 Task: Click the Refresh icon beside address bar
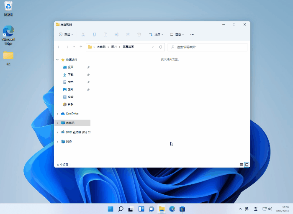[x=161, y=47]
